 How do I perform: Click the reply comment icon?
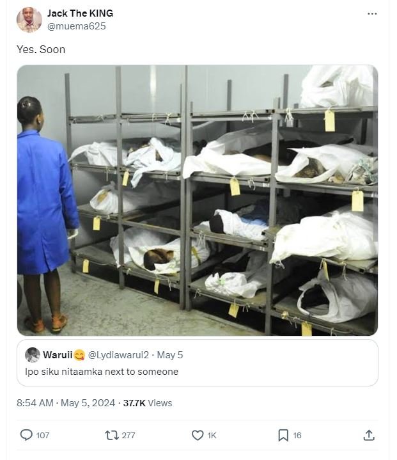tap(26, 435)
